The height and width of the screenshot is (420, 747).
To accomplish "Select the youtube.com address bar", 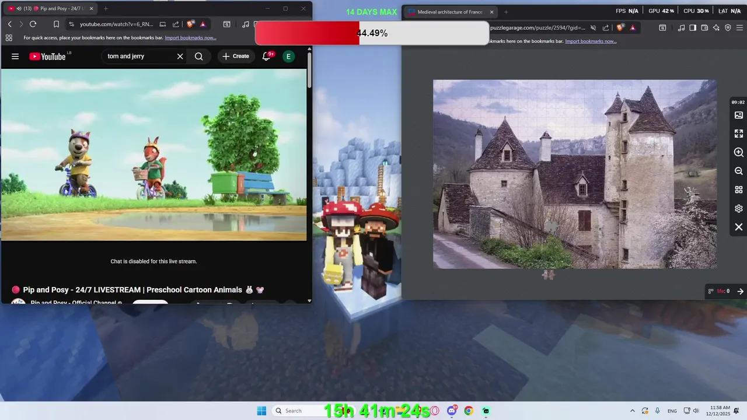I will point(117,24).
